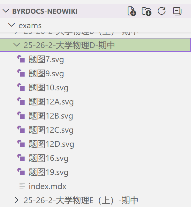Select the 题图12D.svg file
The width and height of the screenshot is (191, 207).
tap(95, 144)
